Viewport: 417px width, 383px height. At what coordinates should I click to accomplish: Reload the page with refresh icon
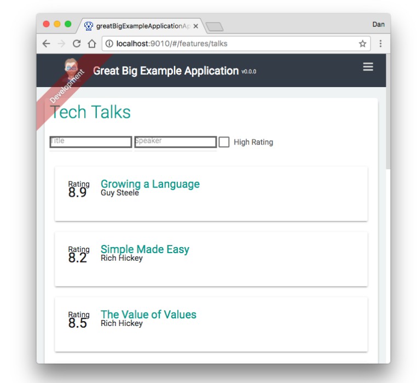(x=77, y=44)
